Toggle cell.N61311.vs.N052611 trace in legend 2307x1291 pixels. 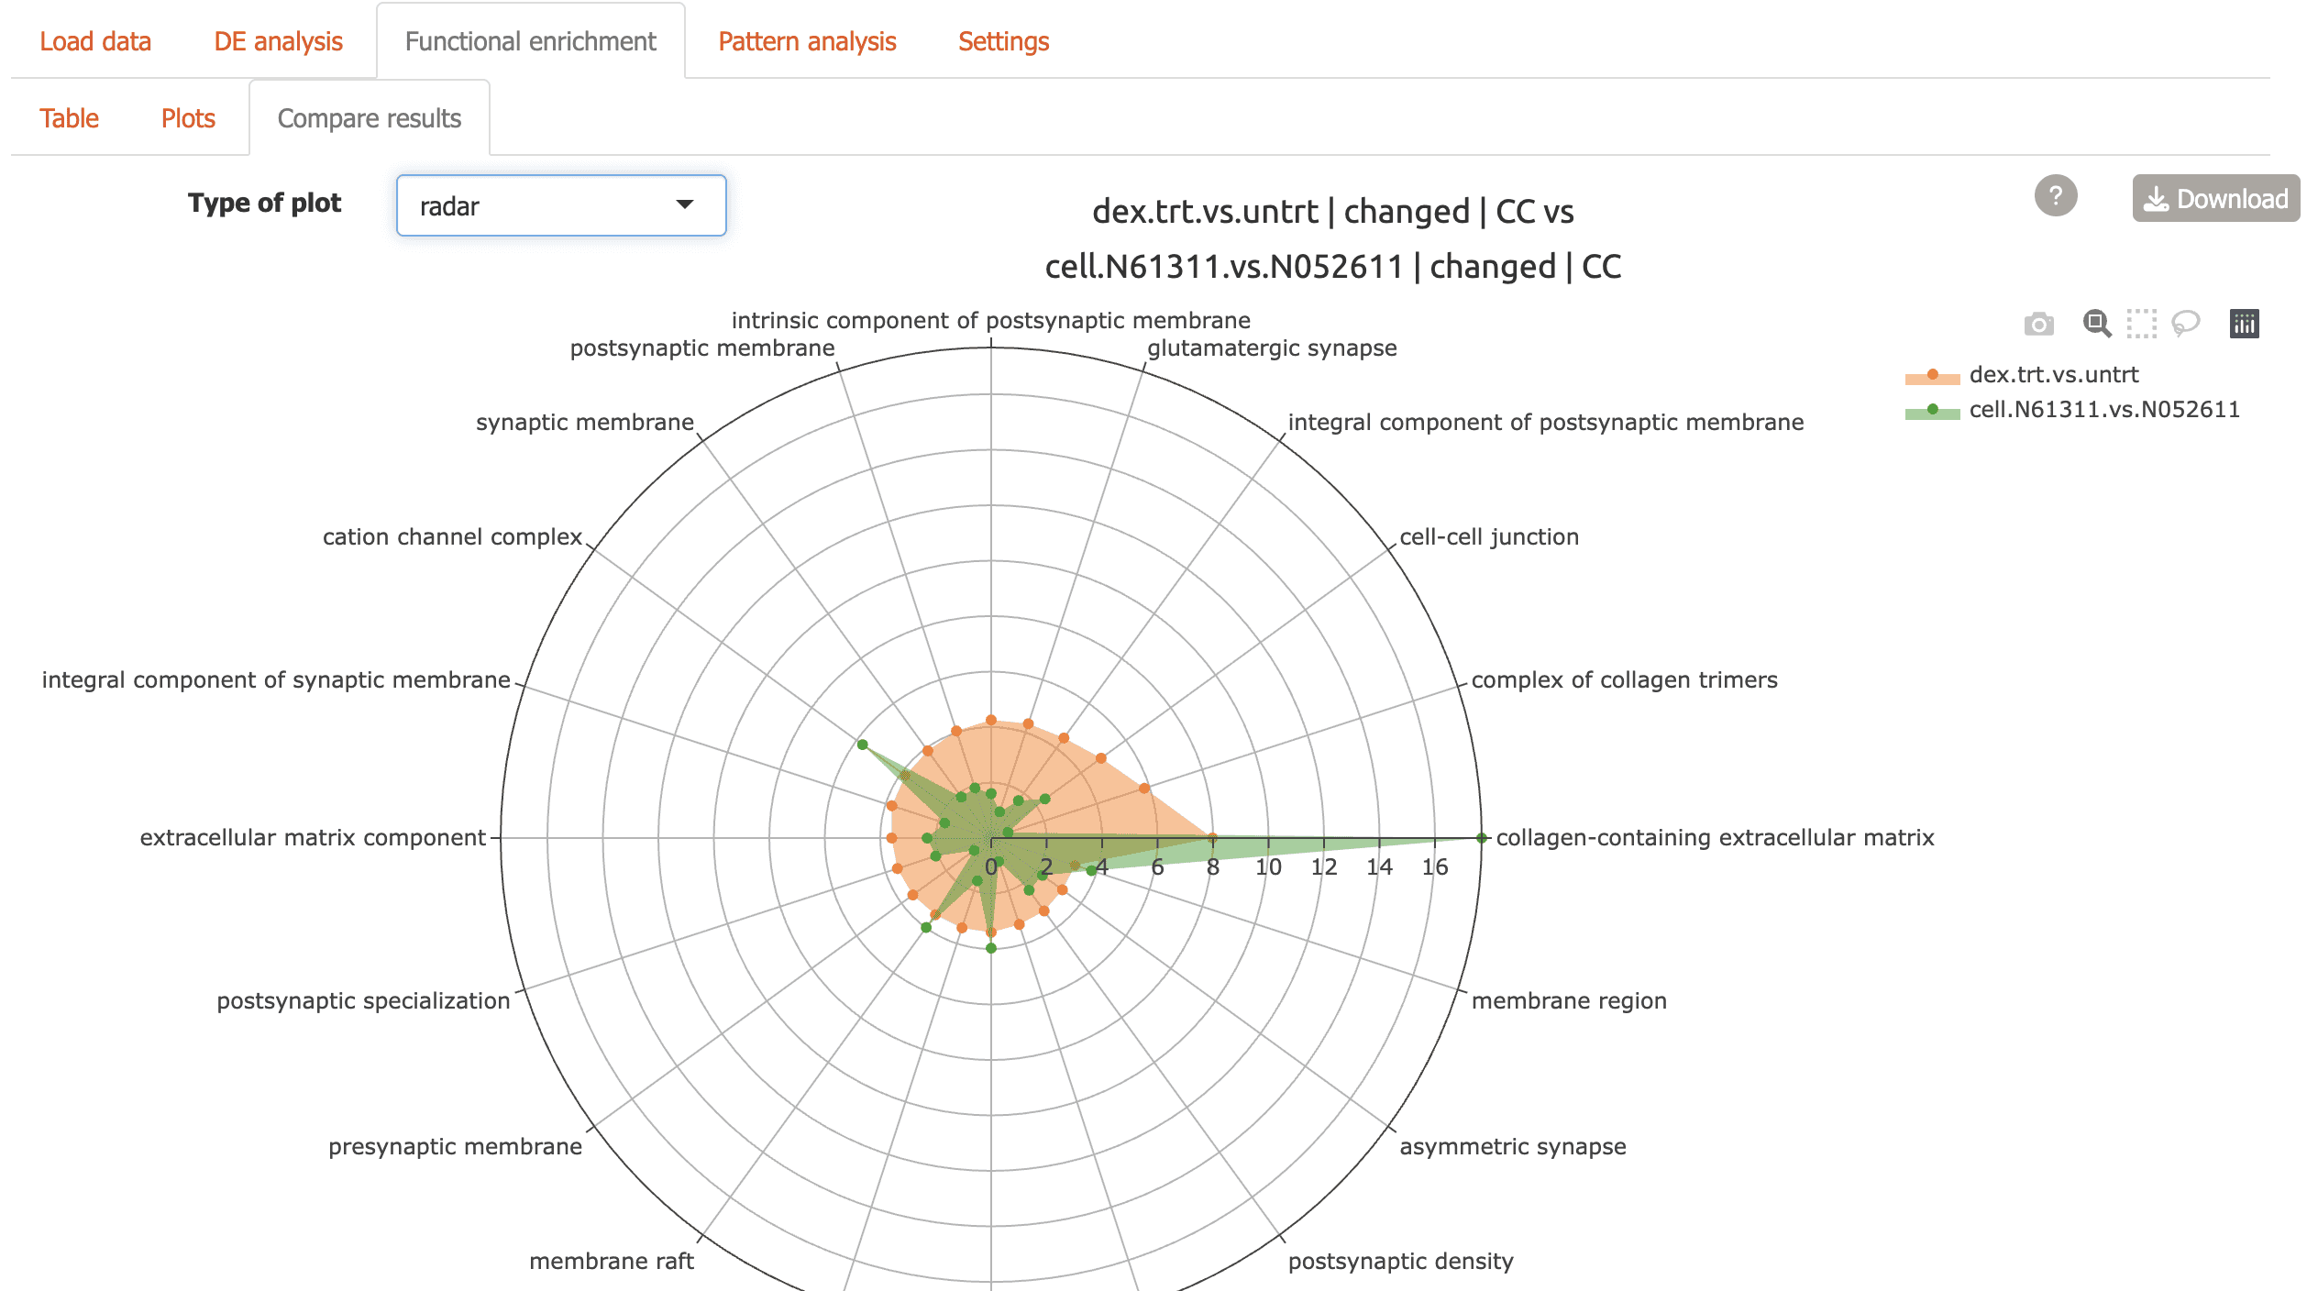2103,409
